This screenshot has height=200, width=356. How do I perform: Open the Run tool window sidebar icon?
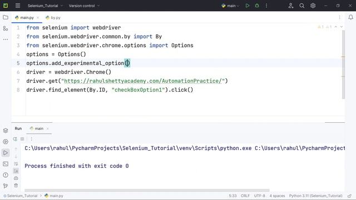coord(6,153)
